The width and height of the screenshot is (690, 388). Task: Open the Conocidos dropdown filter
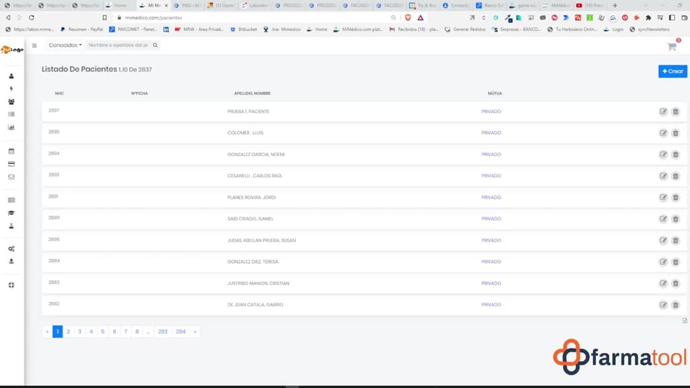tap(65, 45)
